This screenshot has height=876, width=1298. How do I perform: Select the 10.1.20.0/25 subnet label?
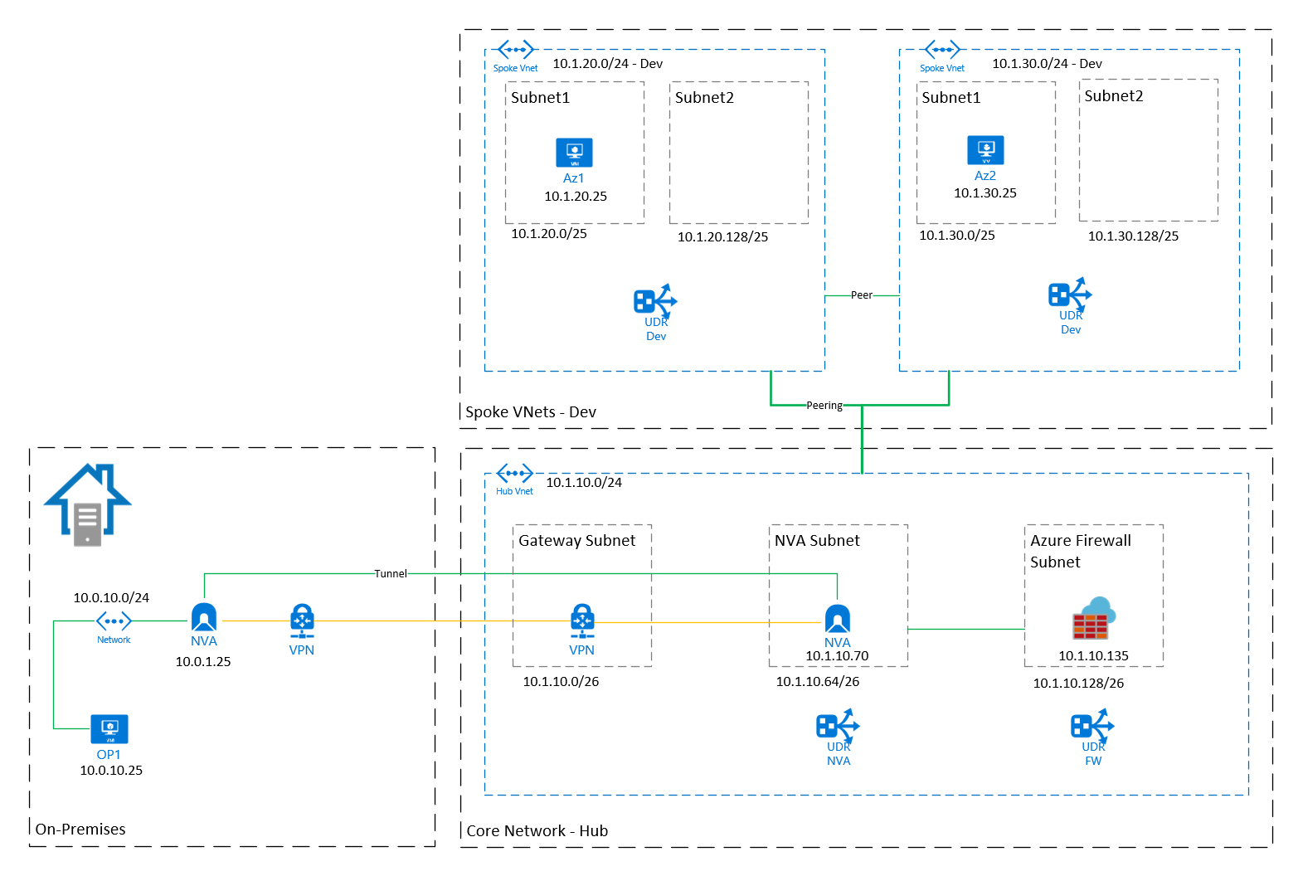(549, 234)
